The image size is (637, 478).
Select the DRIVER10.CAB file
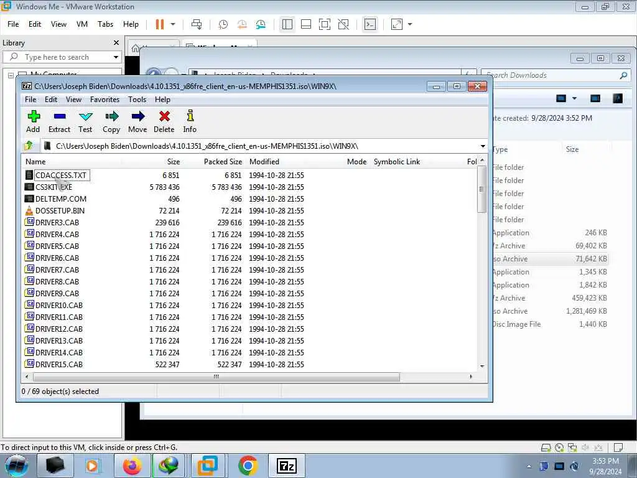pos(59,305)
